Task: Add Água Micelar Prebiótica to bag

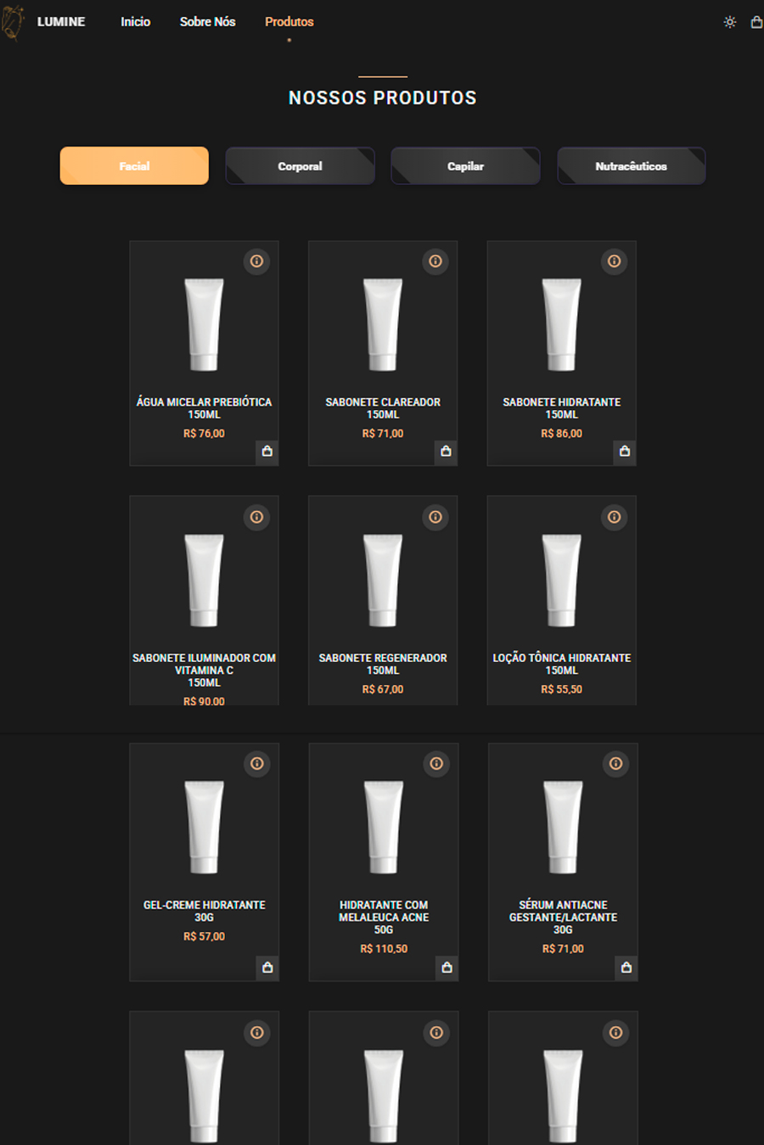Action: coord(267,452)
